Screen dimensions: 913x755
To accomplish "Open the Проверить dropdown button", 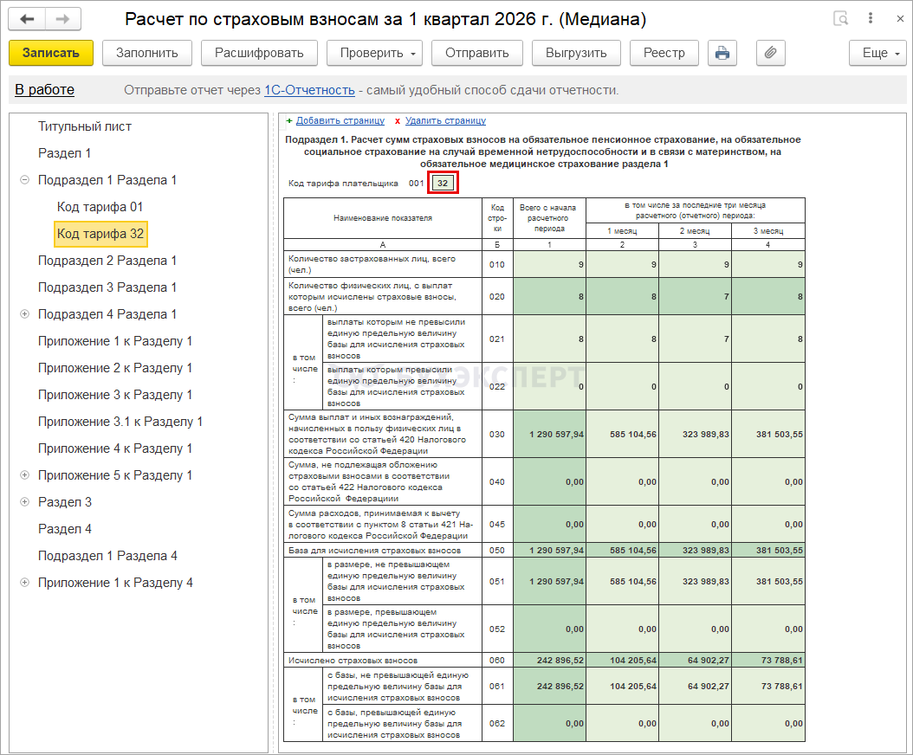I will pyautogui.click(x=373, y=53).
